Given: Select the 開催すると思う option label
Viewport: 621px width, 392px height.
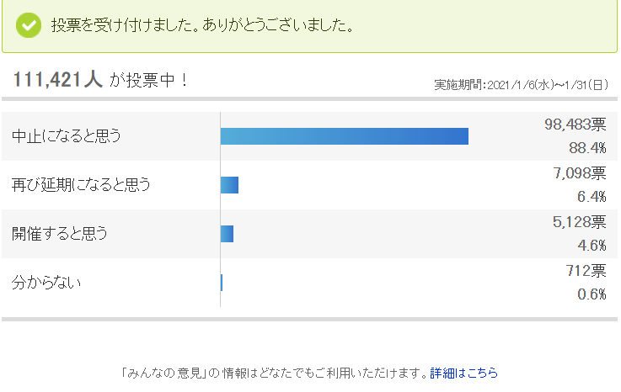Looking at the screenshot, I should 60,233.
